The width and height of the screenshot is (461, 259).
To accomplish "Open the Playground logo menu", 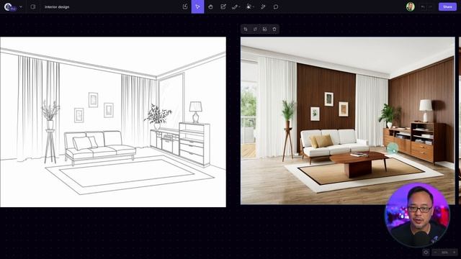I will [10, 6].
